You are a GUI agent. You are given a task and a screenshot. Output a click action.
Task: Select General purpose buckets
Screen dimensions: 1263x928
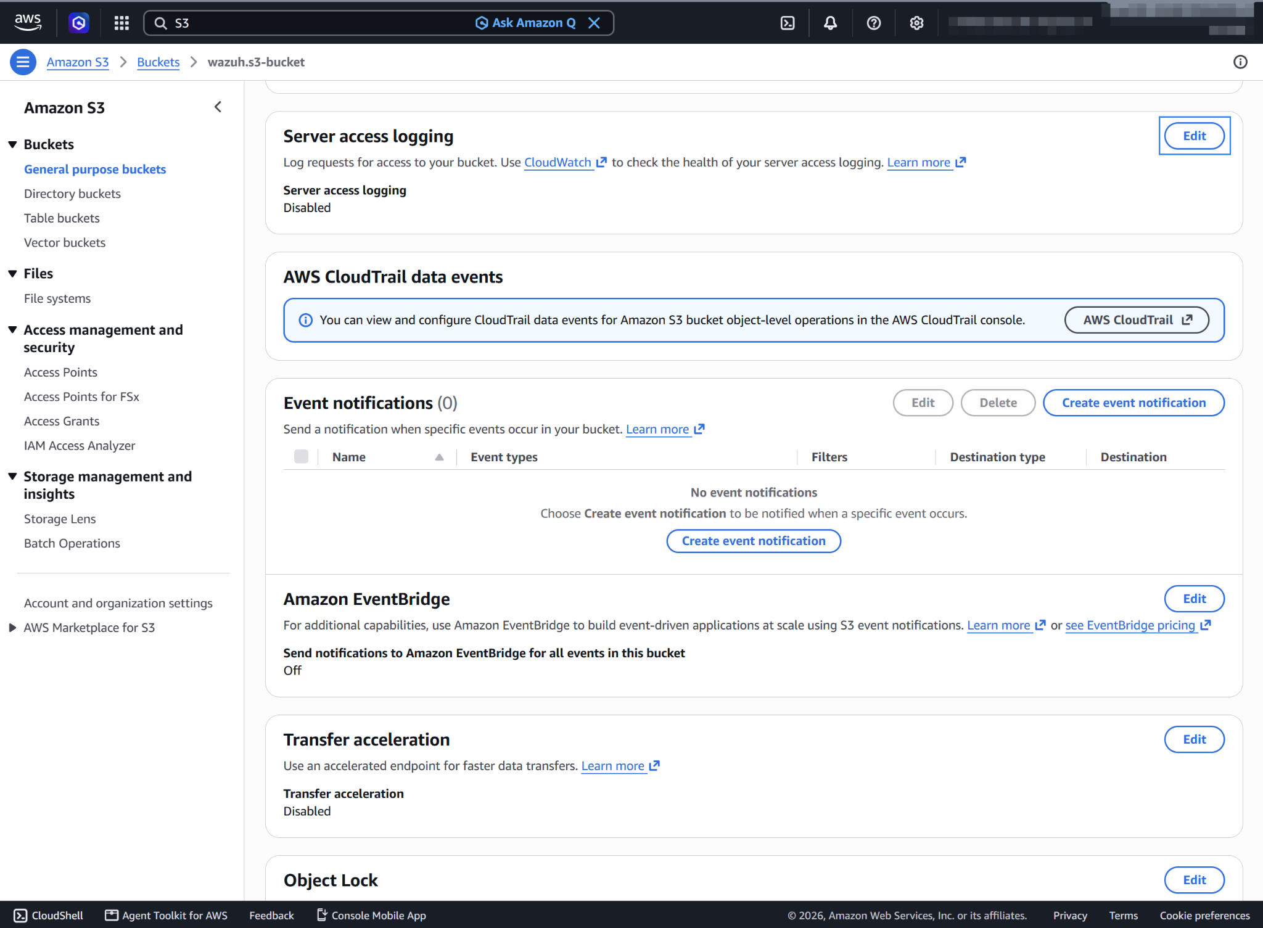point(95,169)
